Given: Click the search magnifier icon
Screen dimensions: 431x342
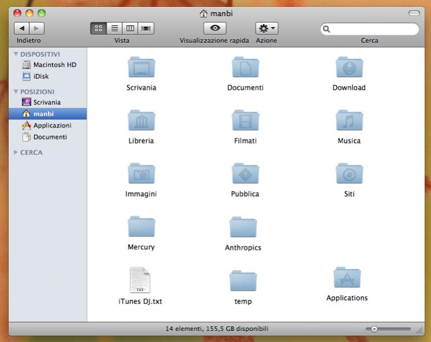Looking at the screenshot, I should click(326, 29).
